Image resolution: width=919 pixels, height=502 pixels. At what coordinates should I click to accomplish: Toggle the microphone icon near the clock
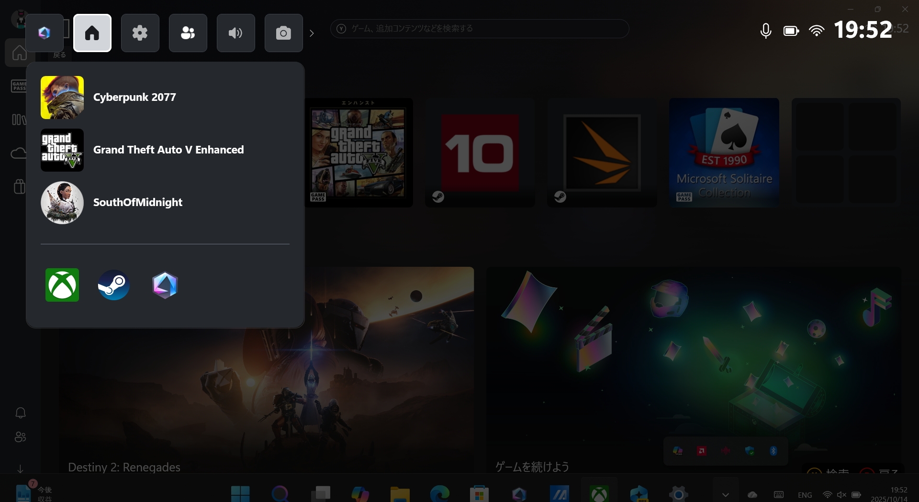765,30
